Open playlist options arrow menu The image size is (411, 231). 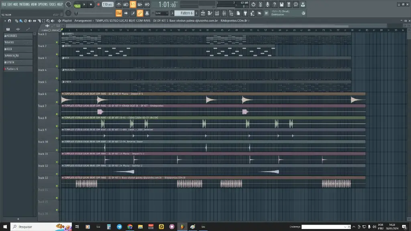tap(5, 21)
